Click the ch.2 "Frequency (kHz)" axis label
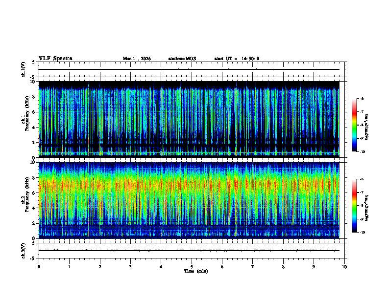Screen dimensions: 388x299 point(27,194)
